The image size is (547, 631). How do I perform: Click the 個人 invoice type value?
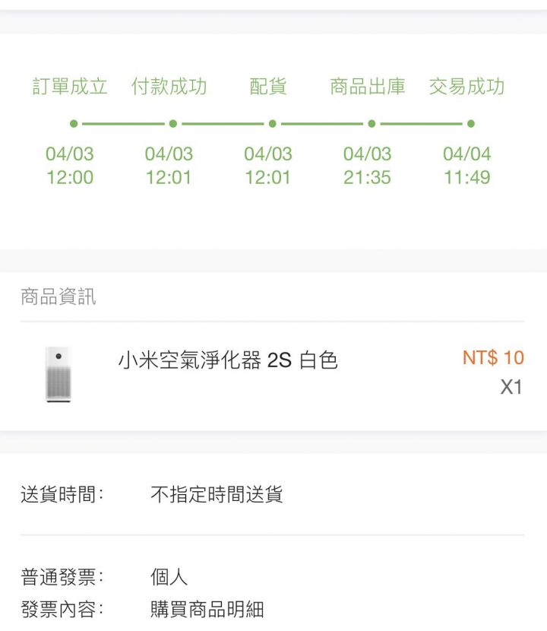click(x=169, y=577)
